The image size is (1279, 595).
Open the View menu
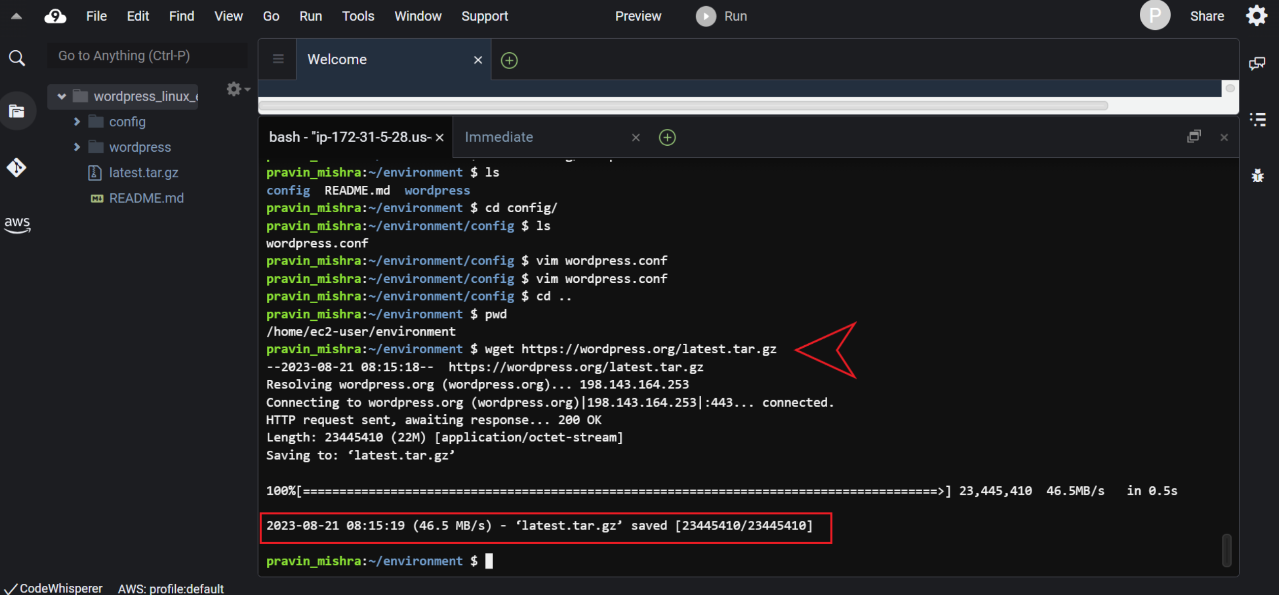(x=228, y=16)
